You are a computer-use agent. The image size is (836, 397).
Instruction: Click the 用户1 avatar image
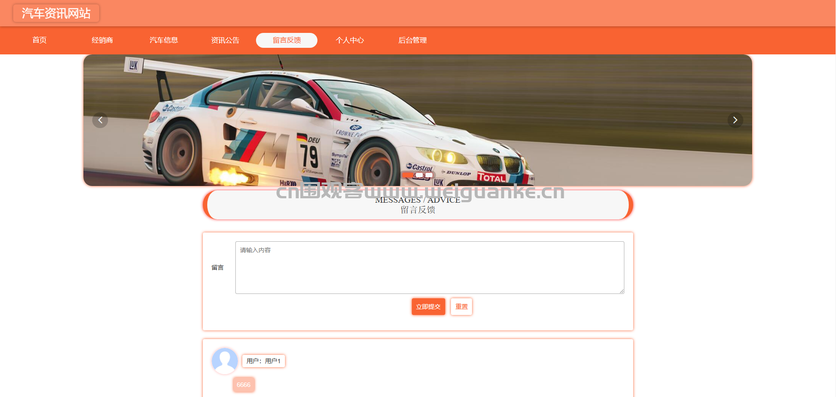tap(225, 361)
